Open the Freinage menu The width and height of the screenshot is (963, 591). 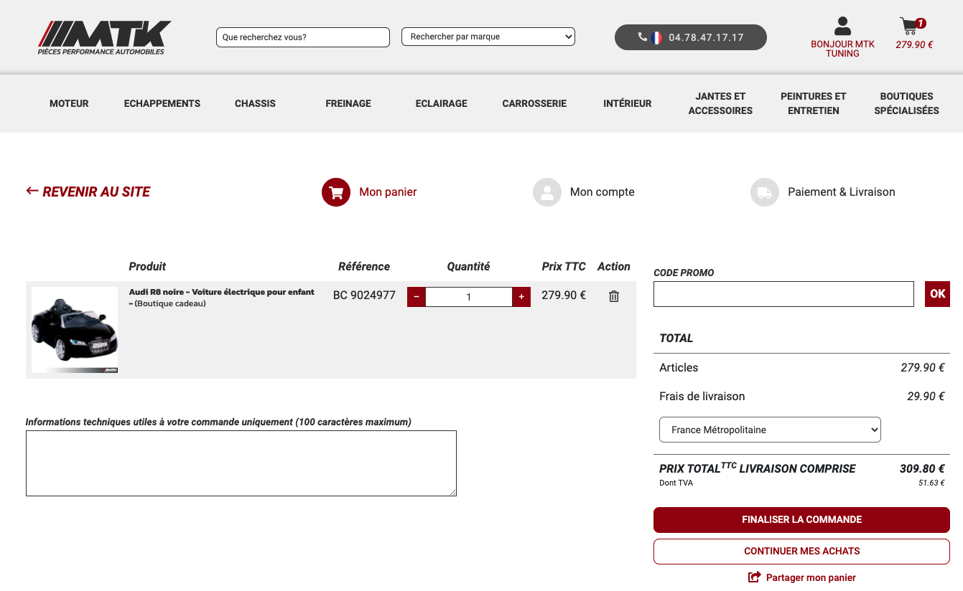point(348,103)
